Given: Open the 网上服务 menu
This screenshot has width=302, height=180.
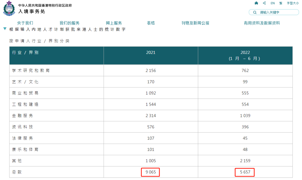Looking at the screenshot, I should tap(114, 23).
